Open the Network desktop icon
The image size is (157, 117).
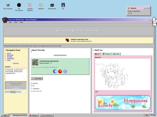[41, 6]
